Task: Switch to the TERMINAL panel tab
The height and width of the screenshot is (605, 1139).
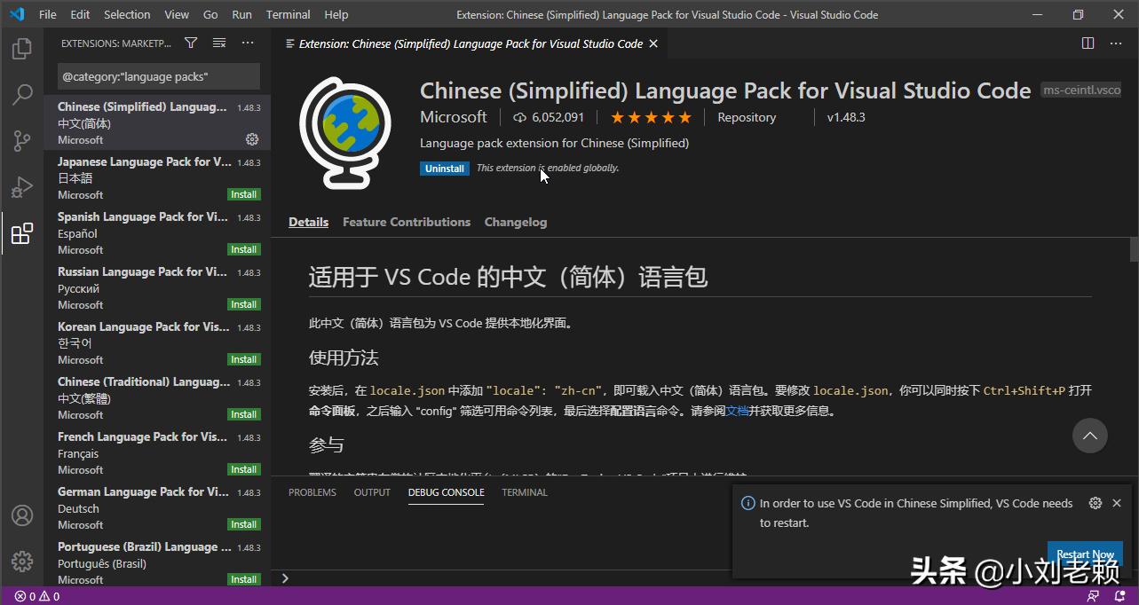Action: 524,491
